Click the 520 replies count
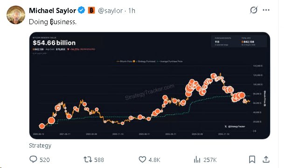 tap(44, 160)
